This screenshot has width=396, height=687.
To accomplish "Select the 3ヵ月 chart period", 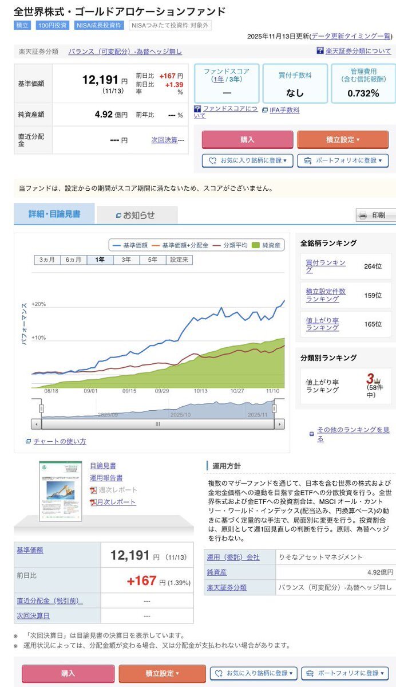I will pos(47,260).
